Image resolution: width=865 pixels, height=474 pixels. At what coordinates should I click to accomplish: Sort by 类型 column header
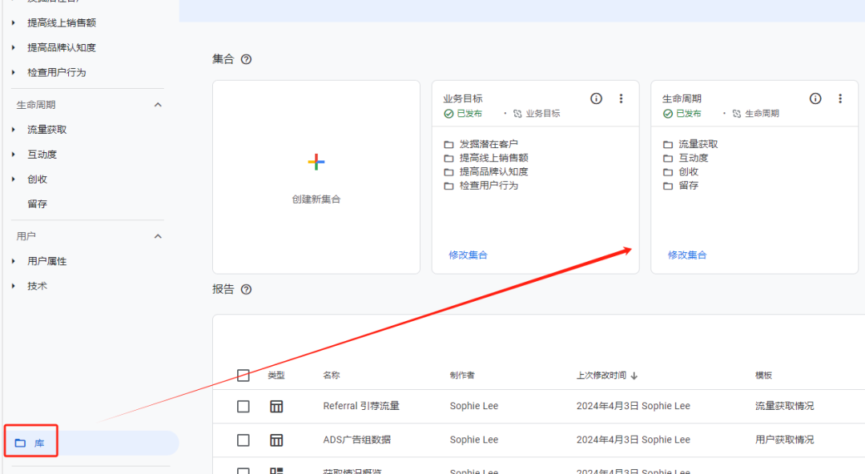pos(276,376)
